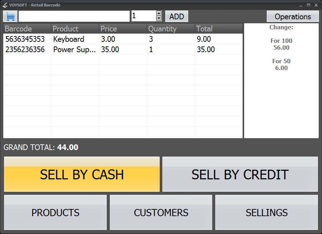Screen dimensions: 322x234
Task: Decrease quantity using the down spinner arrow
Action: (158, 19)
